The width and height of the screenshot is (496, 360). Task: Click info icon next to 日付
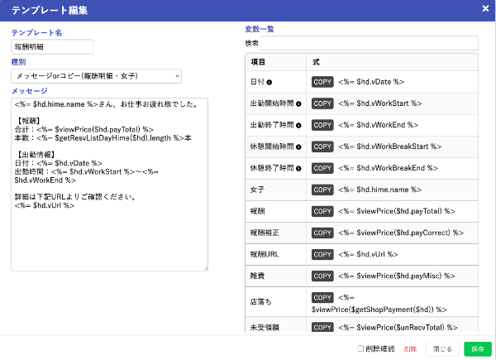(269, 82)
